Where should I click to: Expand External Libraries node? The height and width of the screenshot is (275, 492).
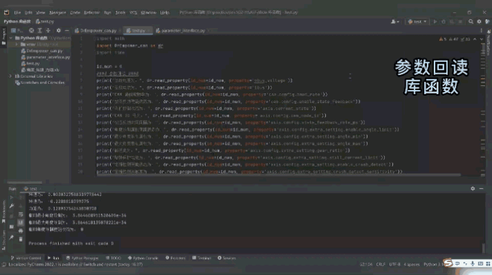click(x=11, y=76)
